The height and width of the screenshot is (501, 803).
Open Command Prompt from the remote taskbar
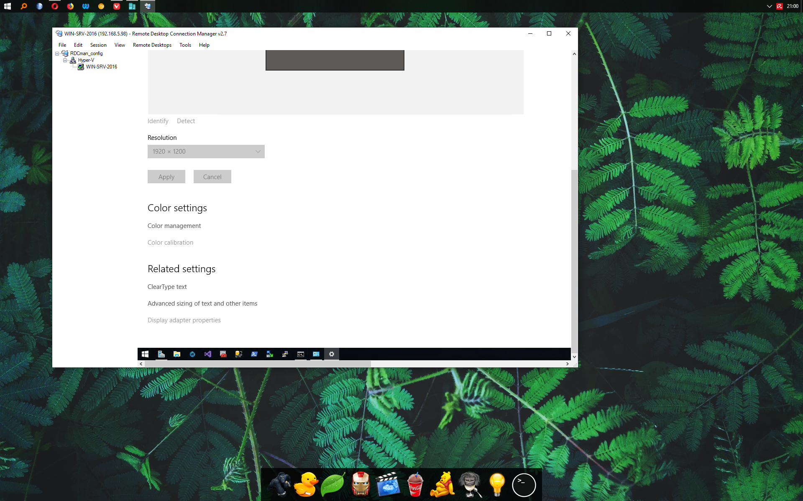[x=301, y=354]
